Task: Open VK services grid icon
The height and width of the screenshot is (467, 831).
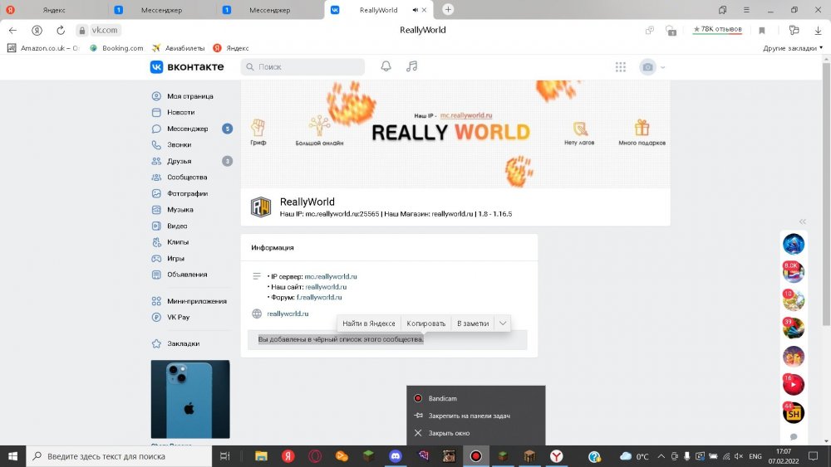Action: (x=621, y=67)
